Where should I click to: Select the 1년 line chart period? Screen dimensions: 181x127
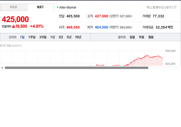[52, 37]
